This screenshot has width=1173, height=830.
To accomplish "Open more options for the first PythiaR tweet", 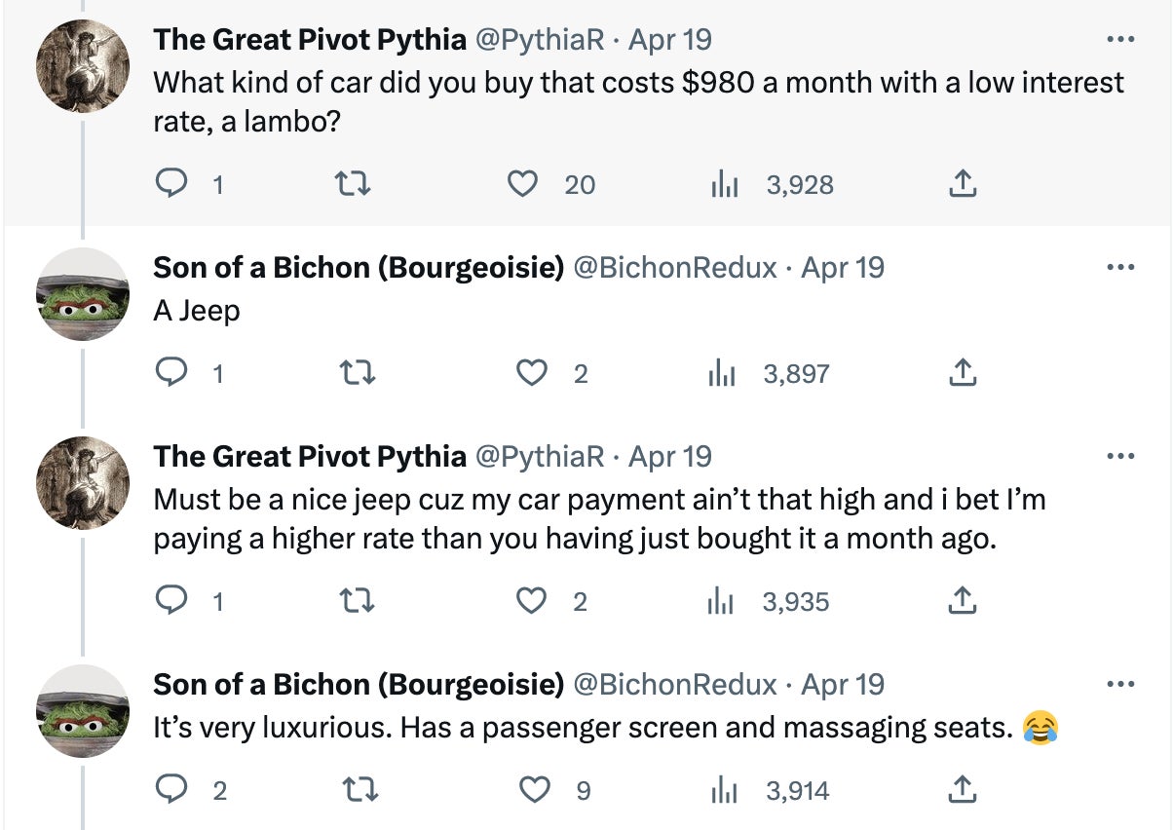I will tap(1121, 40).
